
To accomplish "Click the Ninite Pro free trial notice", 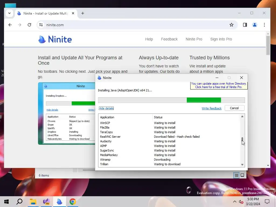I will [x=219, y=85].
